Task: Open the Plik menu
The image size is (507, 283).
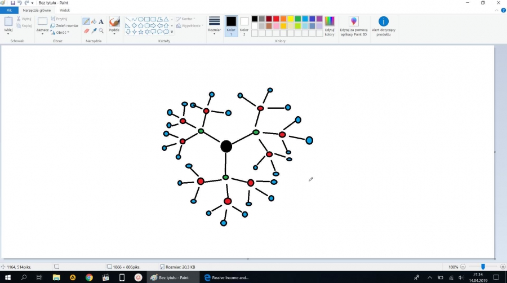Action: pyautogui.click(x=9, y=10)
